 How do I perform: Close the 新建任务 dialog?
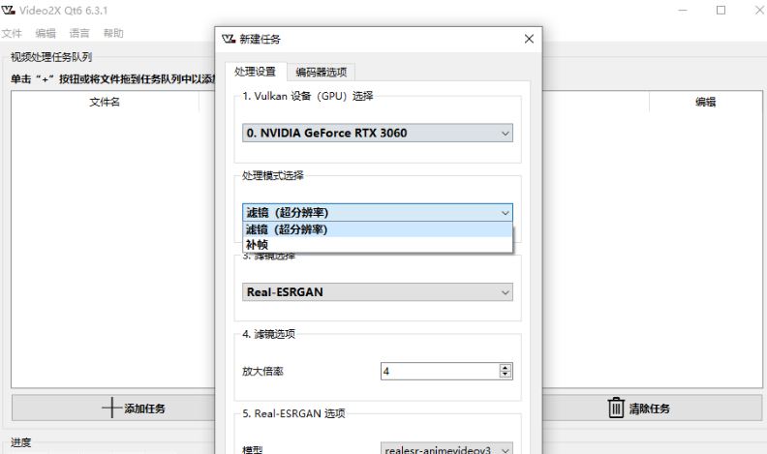(x=528, y=39)
